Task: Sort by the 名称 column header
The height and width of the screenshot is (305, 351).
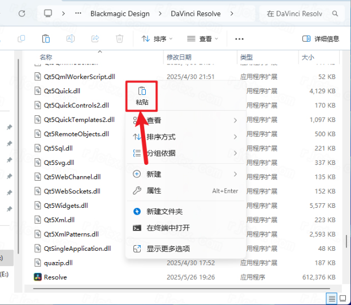Action: coord(46,57)
